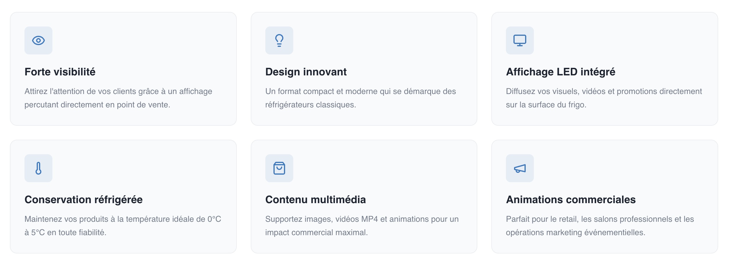This screenshot has height=266, width=731.
Task: Click the thermometer icon for Conservation réfrigérée
Action: click(x=38, y=168)
